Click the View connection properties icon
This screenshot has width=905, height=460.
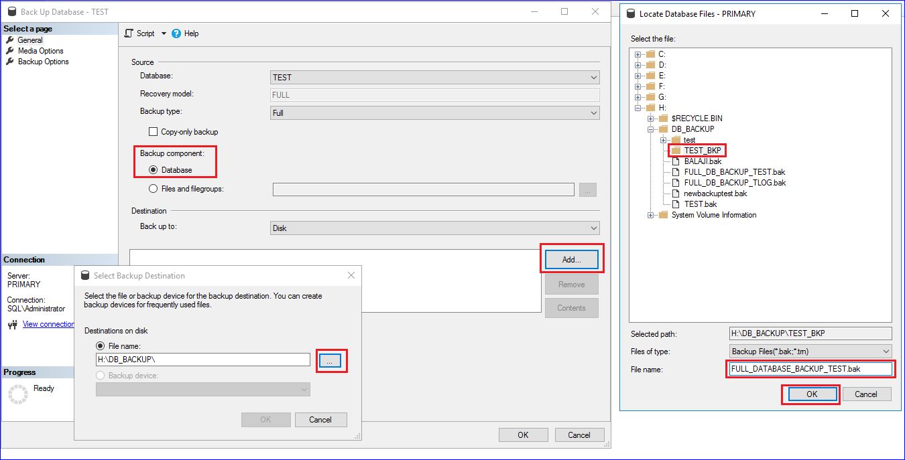(x=12, y=325)
